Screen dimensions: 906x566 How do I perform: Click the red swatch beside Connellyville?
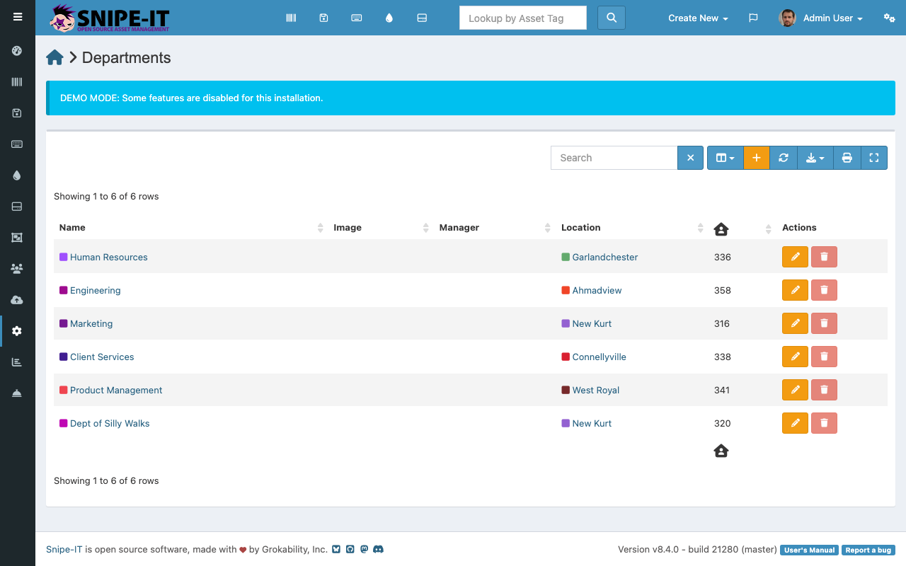[x=566, y=357]
